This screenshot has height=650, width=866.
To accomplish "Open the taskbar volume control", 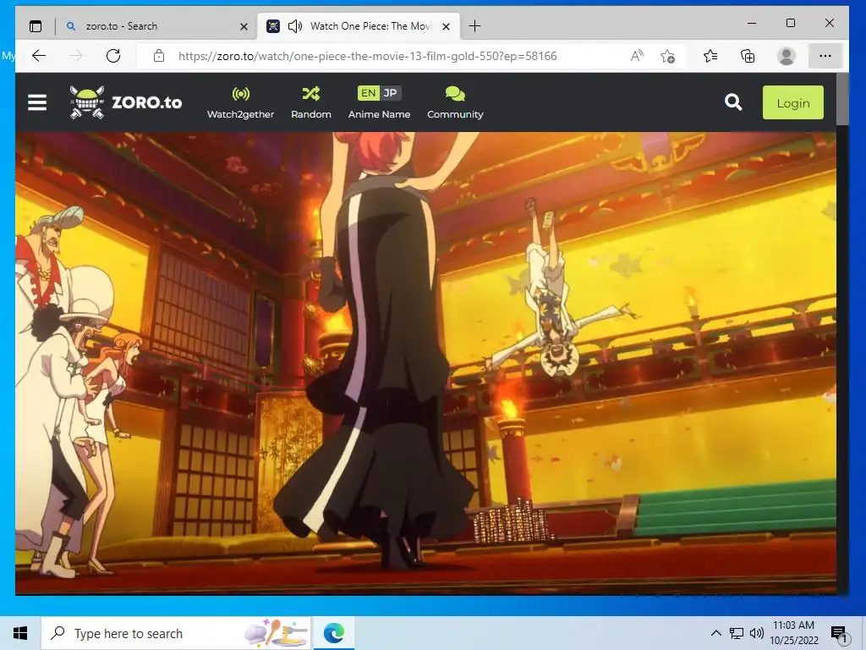I will click(x=757, y=633).
